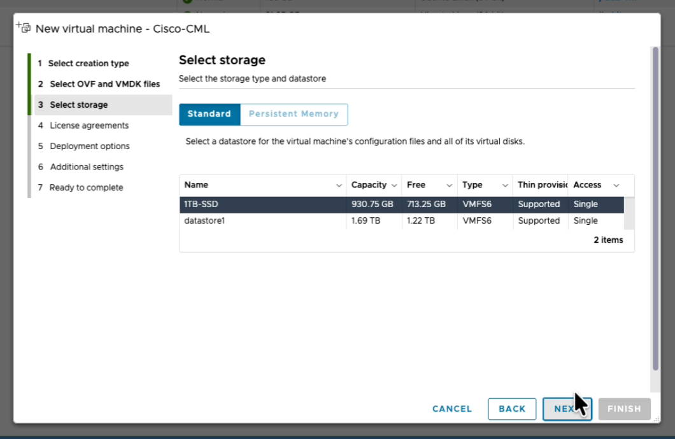Click the 930.75 GB capacity cell
The image size is (675, 439).
373,204
